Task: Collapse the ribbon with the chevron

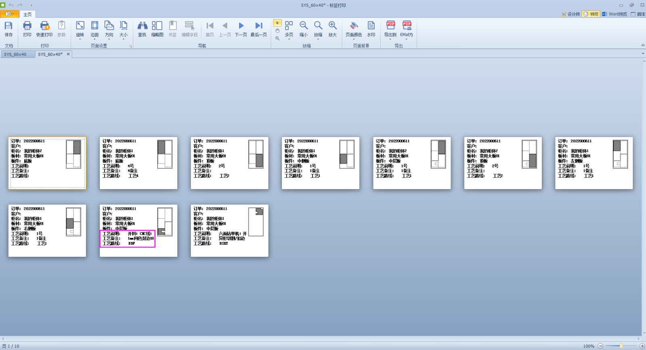Action: (643, 45)
